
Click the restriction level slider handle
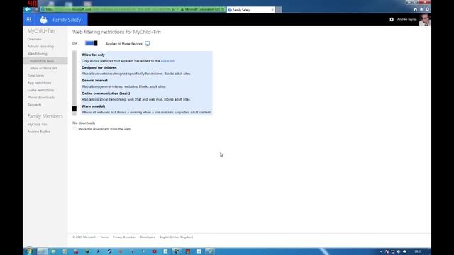[74, 108]
